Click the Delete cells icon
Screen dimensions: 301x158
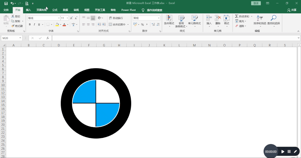pos(218,18)
